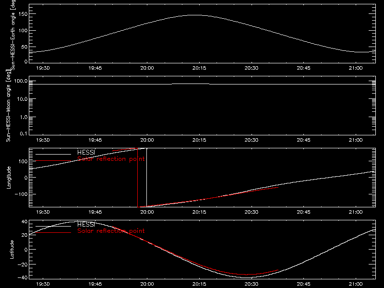The width and height of the screenshot is (384, 288).
Task: Click the 50 tick on Sun-HESSI-Earth angle axis
Action: (24, 47)
